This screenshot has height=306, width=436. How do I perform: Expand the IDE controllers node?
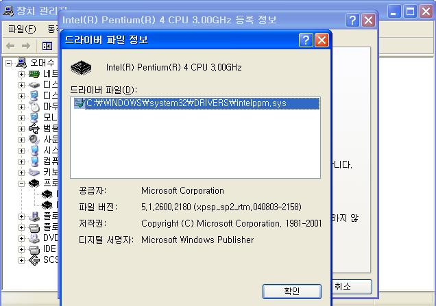[x=21, y=249]
